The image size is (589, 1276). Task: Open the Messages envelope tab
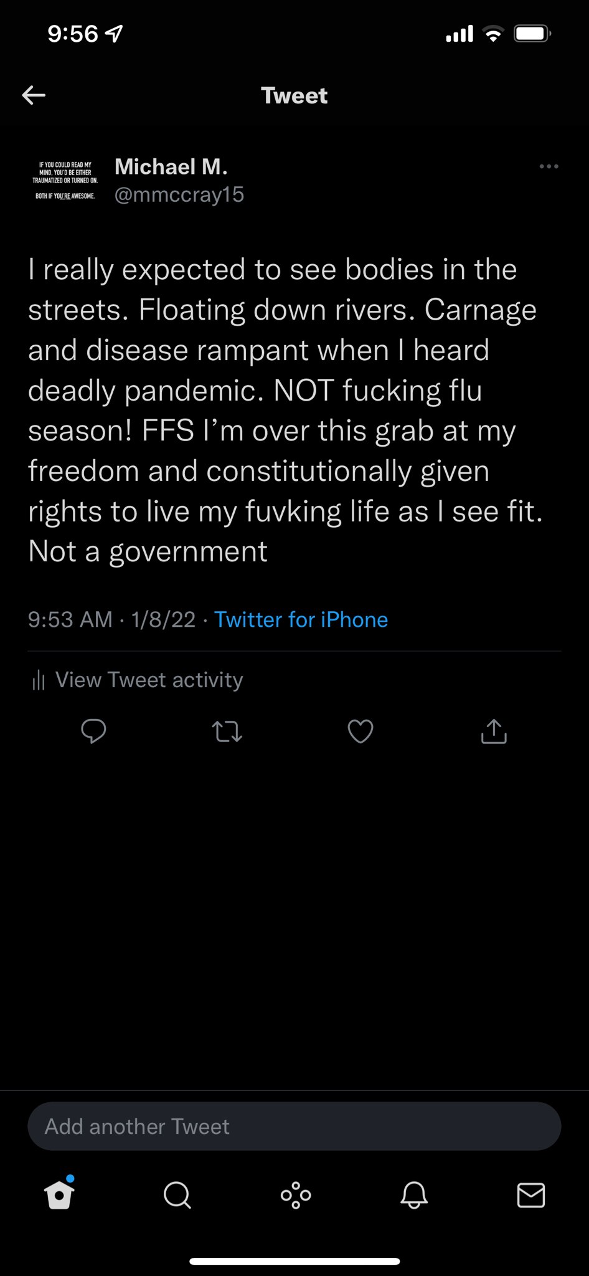tap(531, 1195)
